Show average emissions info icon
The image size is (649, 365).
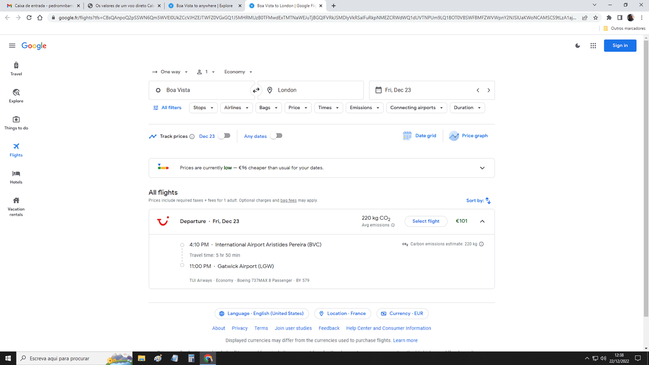(x=393, y=225)
